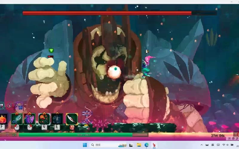This screenshot has width=239, height=149.
Task: Click the taskbar search box
Action: click(x=108, y=145)
